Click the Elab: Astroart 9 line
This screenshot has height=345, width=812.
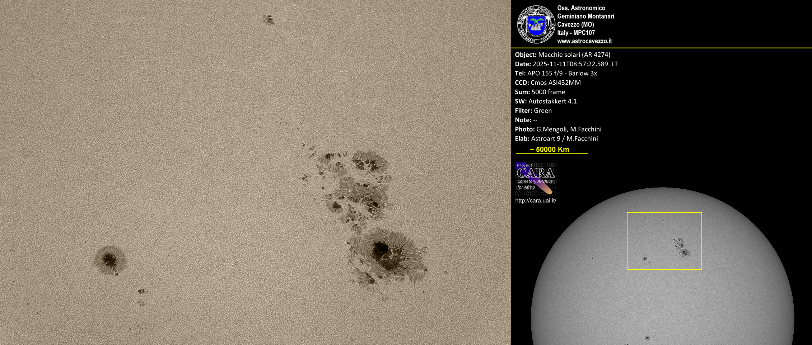tap(556, 139)
